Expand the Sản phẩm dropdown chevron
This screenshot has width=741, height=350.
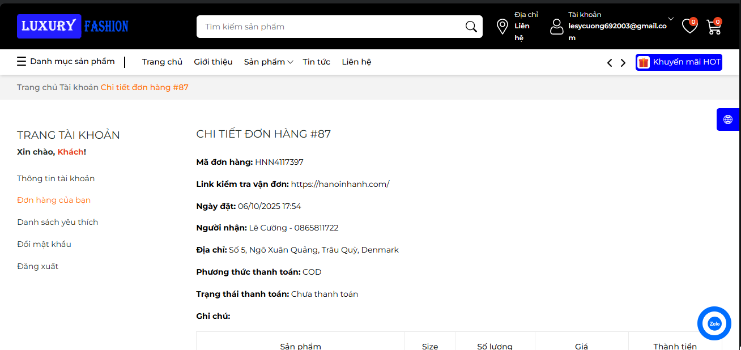click(289, 62)
